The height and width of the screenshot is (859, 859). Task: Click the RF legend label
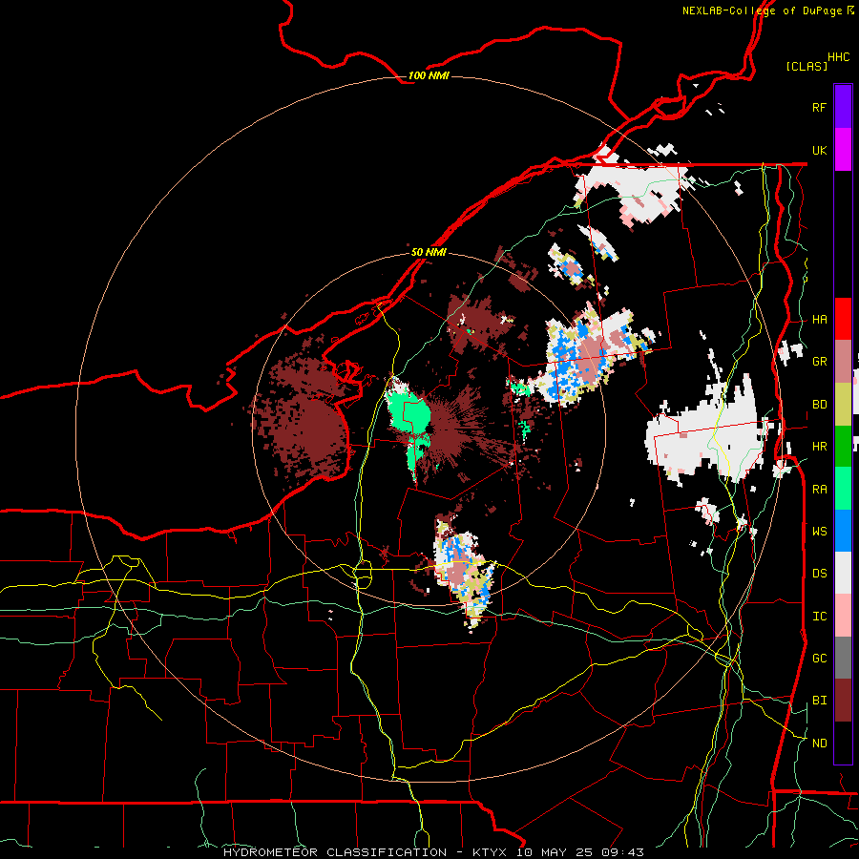point(819,107)
